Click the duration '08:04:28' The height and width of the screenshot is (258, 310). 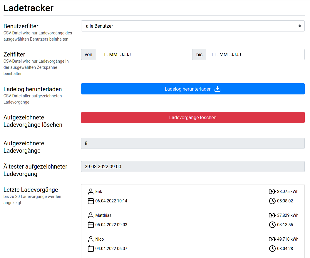[285, 249]
